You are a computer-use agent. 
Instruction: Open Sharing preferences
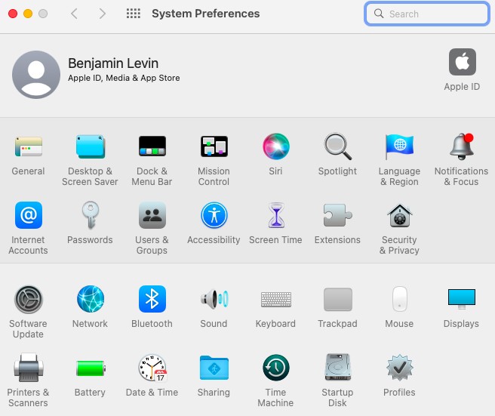(x=214, y=368)
